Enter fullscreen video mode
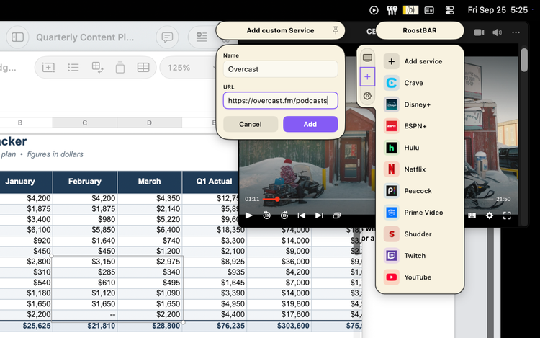540x338 pixels. click(x=507, y=215)
